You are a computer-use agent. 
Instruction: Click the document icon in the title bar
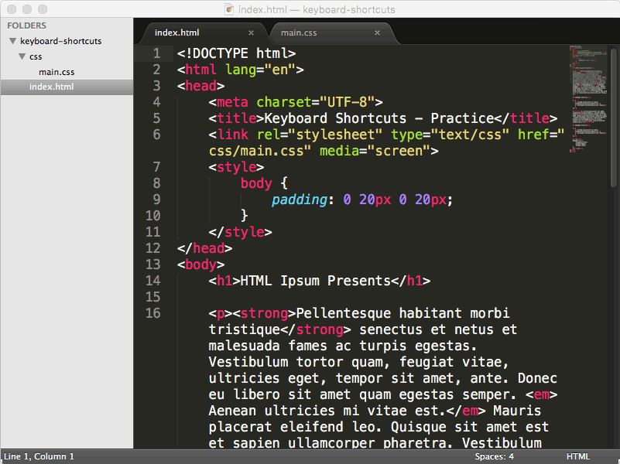click(229, 9)
